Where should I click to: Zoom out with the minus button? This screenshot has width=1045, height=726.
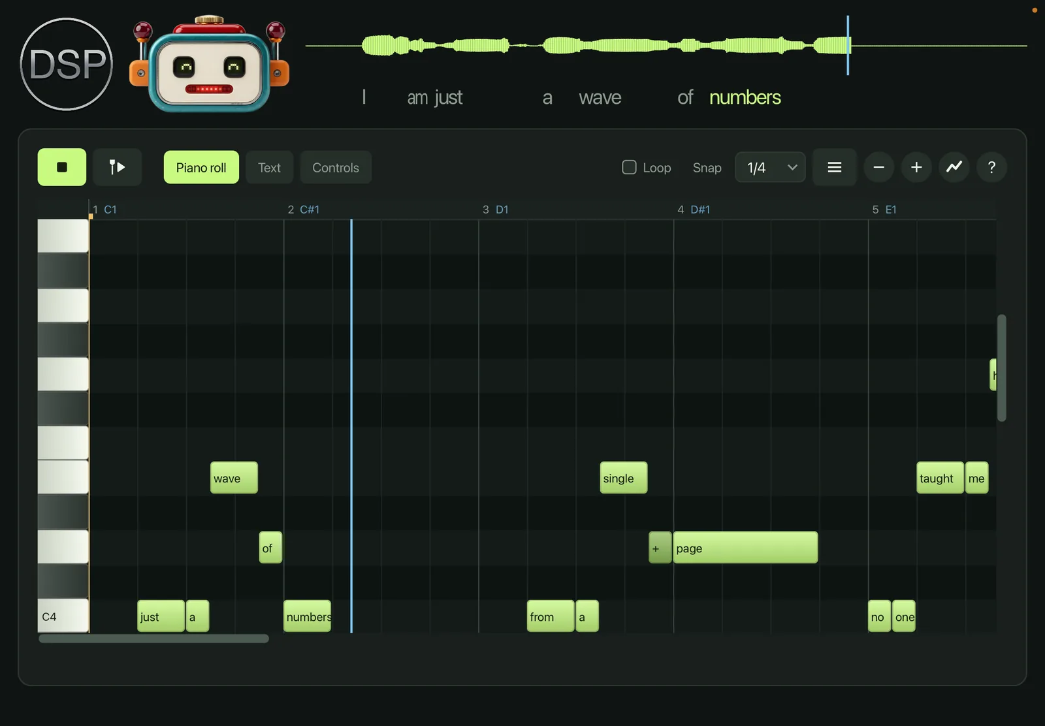point(879,168)
